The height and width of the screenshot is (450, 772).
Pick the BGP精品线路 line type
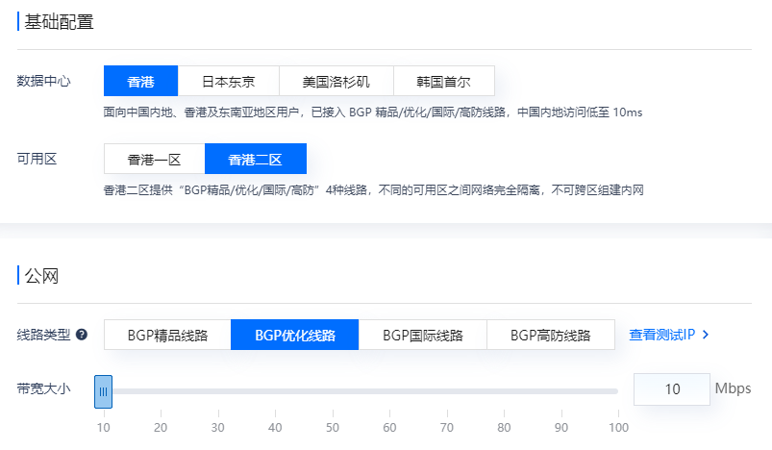click(x=167, y=335)
